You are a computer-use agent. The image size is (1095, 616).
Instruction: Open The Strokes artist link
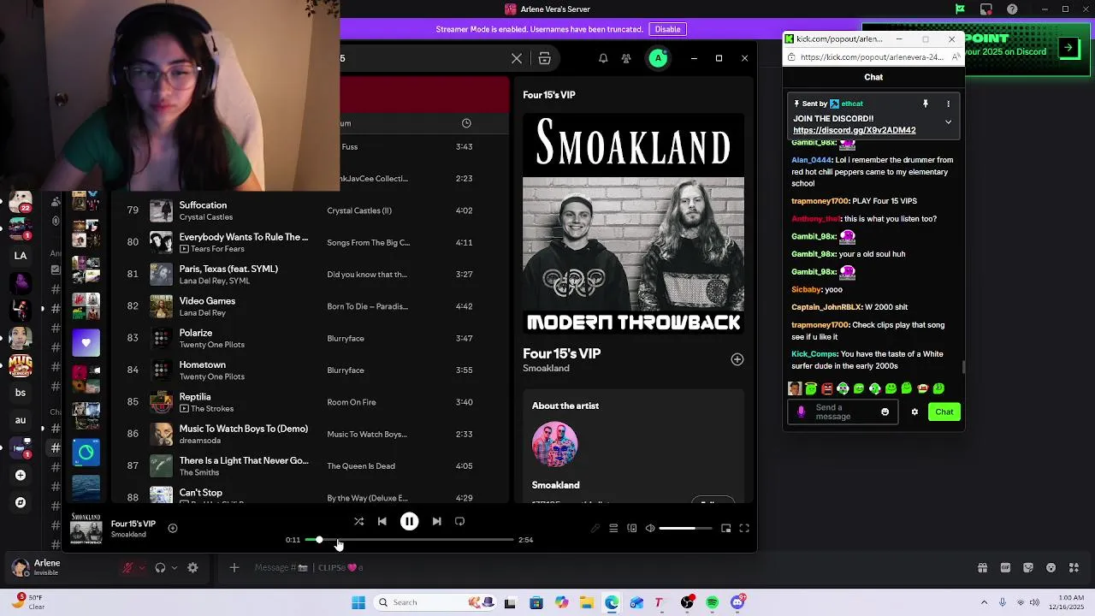[x=211, y=409]
